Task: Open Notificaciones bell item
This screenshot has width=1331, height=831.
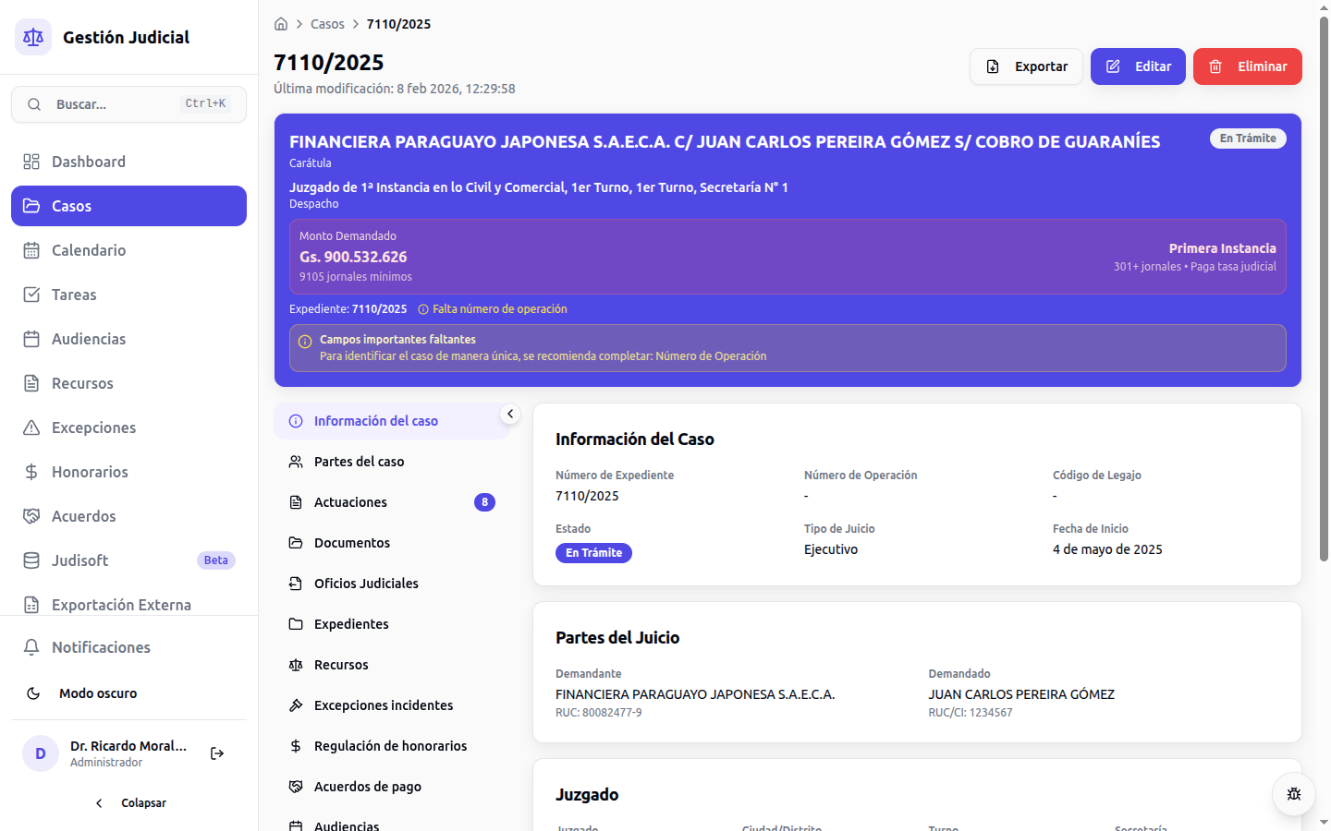Action: (128, 647)
